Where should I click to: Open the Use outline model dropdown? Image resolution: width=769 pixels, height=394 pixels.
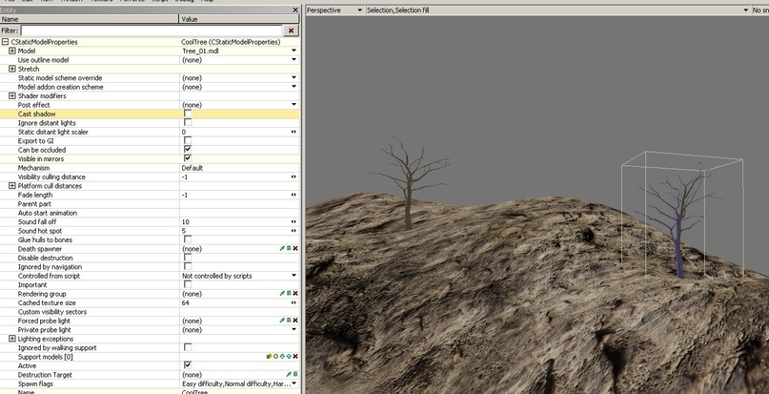coord(293,60)
